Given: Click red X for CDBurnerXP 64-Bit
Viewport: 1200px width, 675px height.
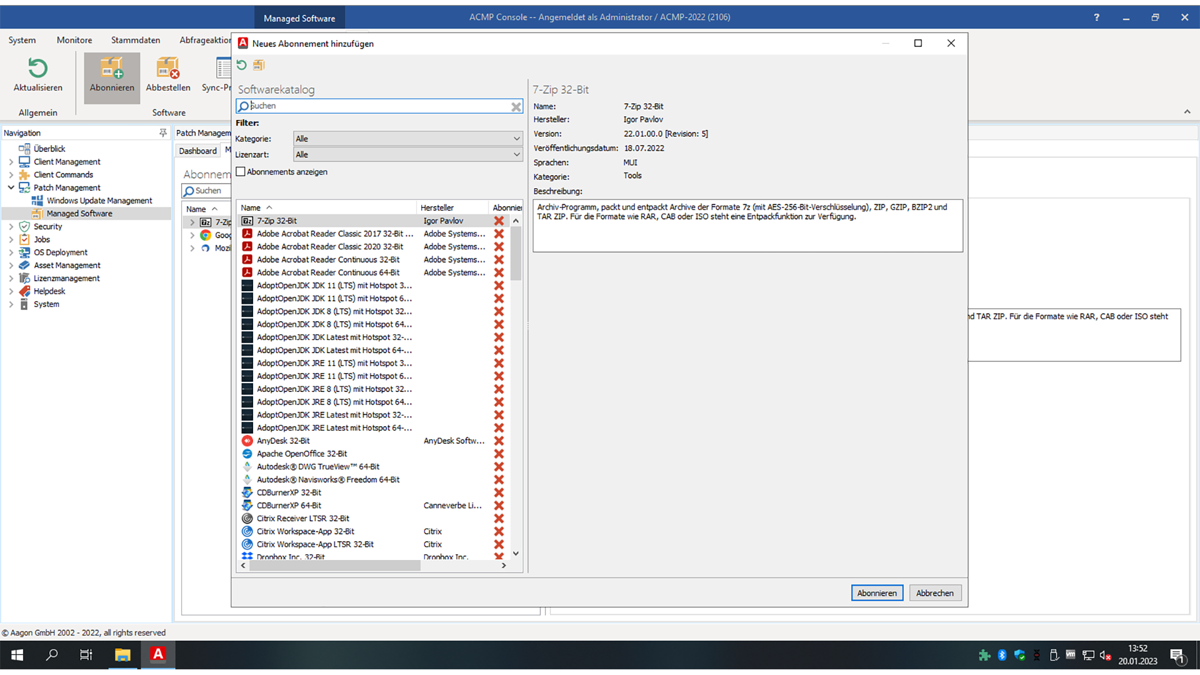Looking at the screenshot, I should click(x=499, y=506).
